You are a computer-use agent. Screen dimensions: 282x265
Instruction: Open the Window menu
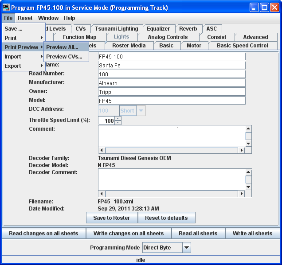tap(48, 18)
